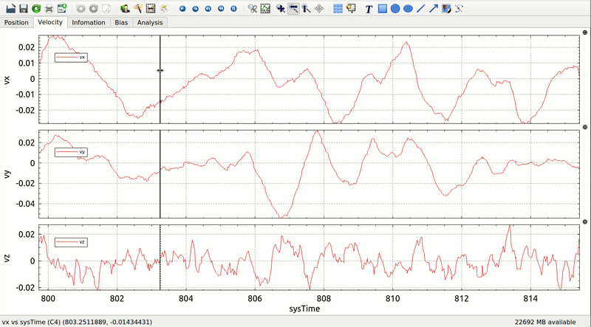
Task: Select the Arrow drawing tool
Action: [434, 9]
